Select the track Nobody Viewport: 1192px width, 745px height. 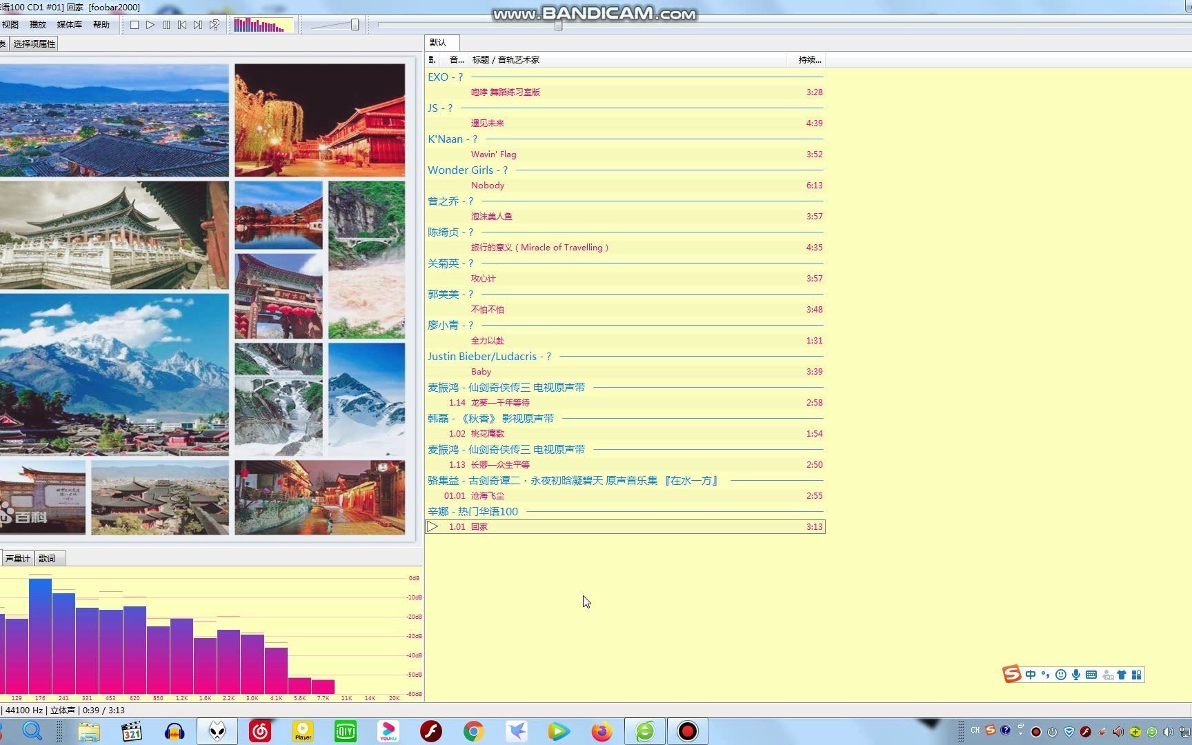point(625,186)
